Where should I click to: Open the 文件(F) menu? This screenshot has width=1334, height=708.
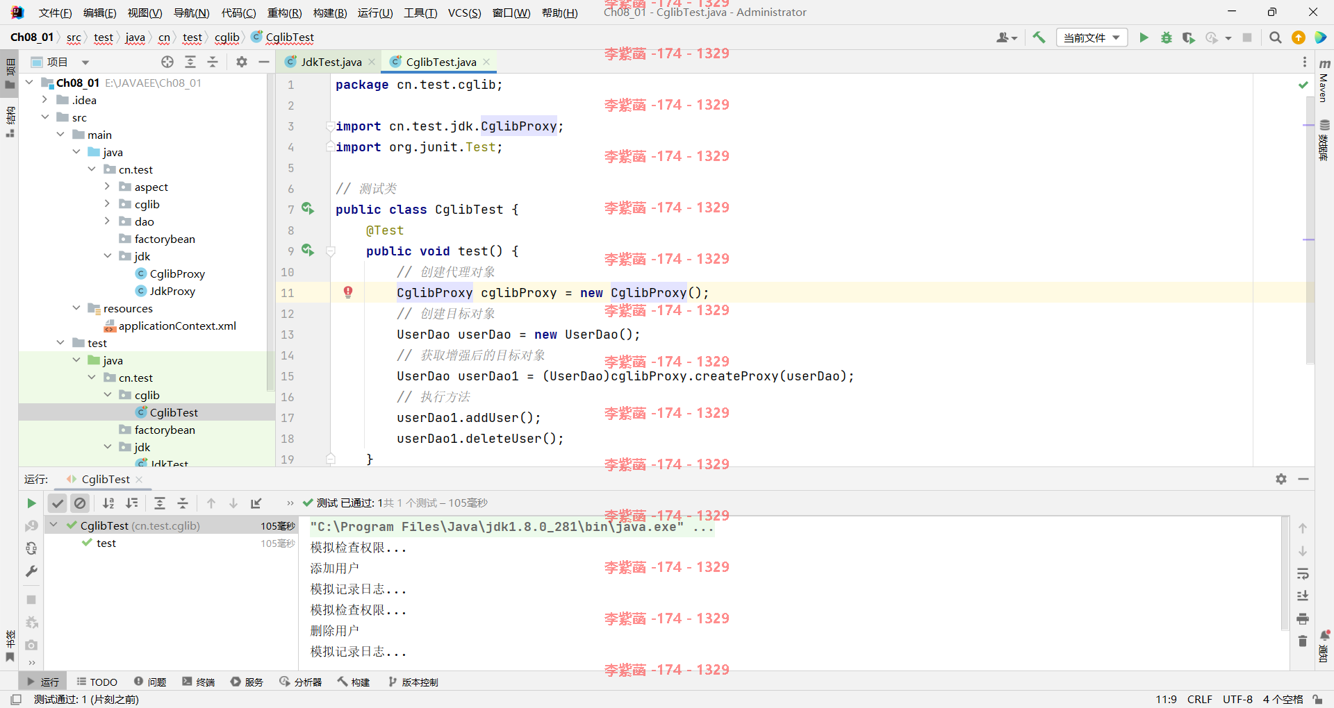[x=55, y=12]
